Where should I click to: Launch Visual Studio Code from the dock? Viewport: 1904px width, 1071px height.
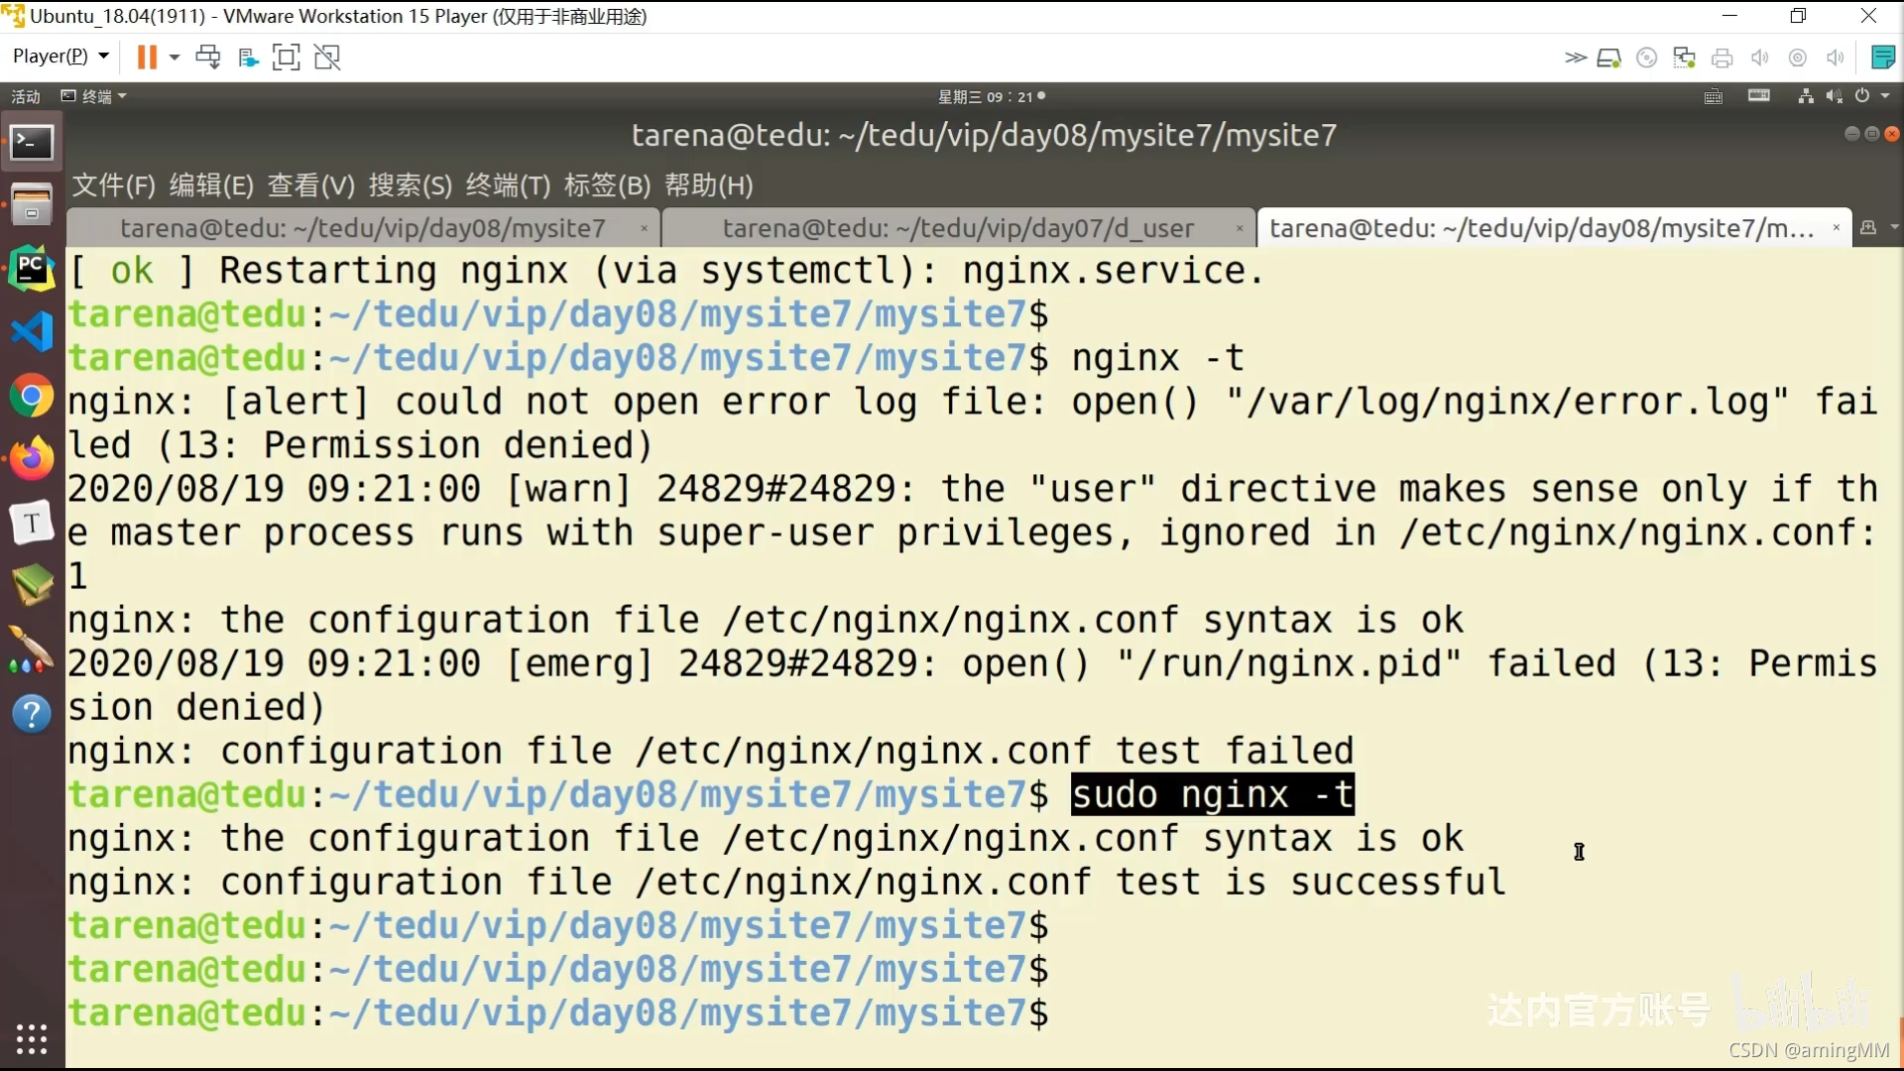32,331
